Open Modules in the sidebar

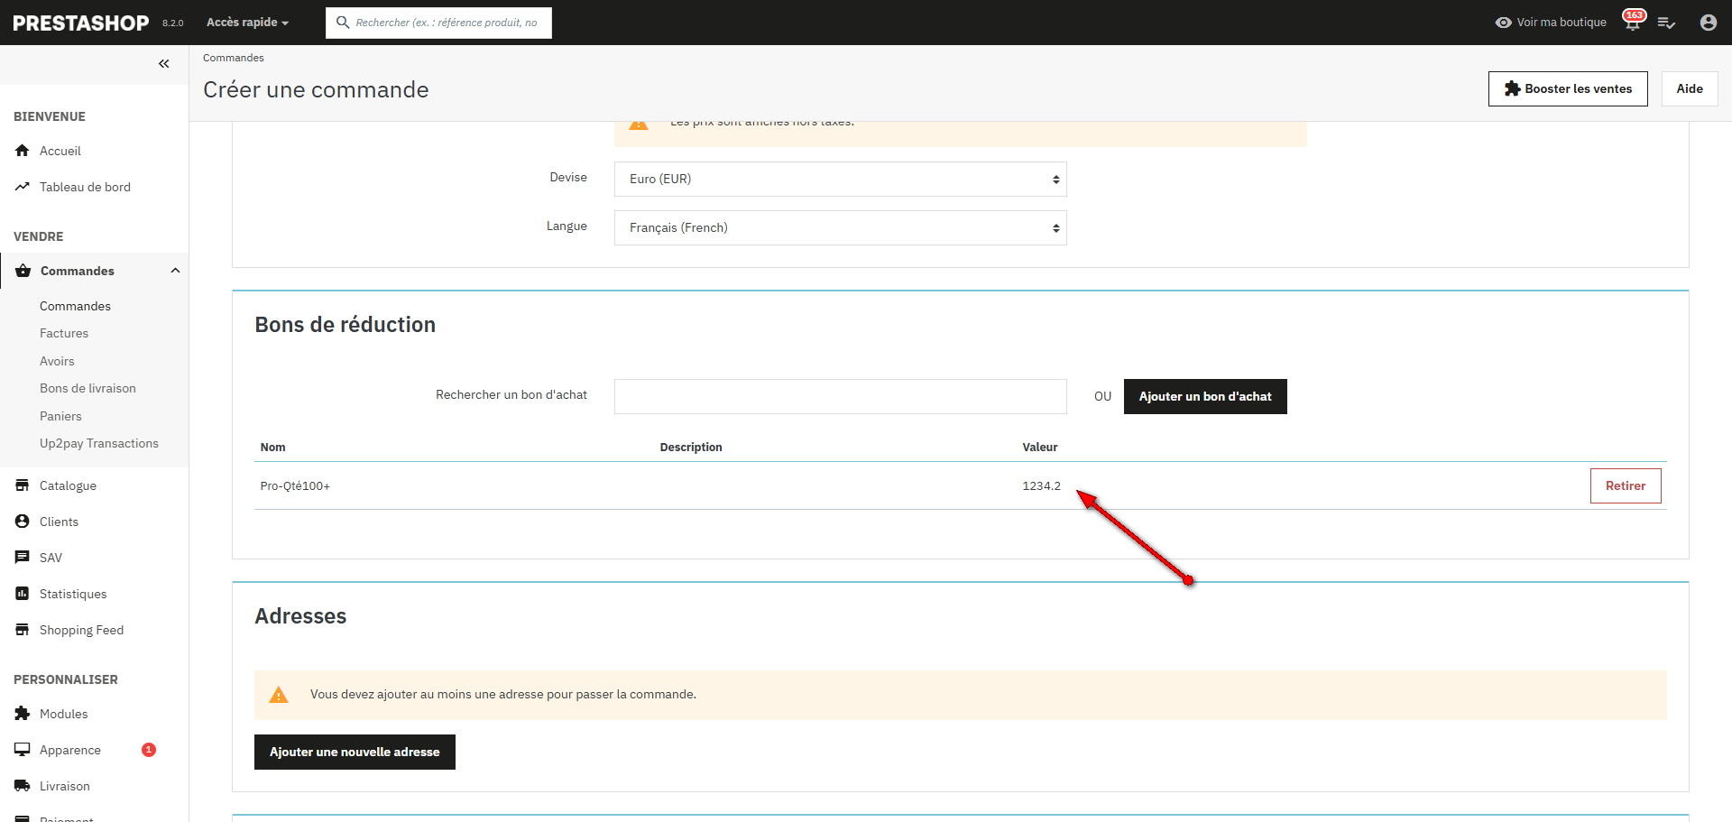pyautogui.click(x=64, y=714)
